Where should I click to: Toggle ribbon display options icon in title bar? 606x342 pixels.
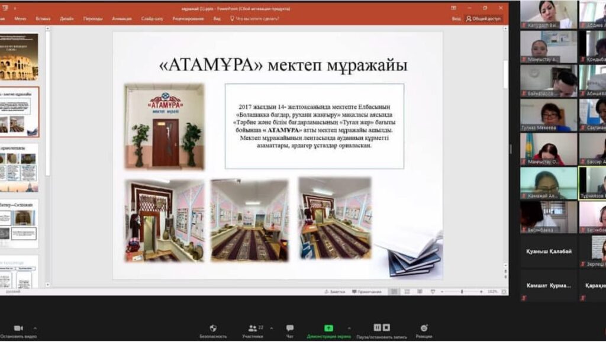(453, 8)
